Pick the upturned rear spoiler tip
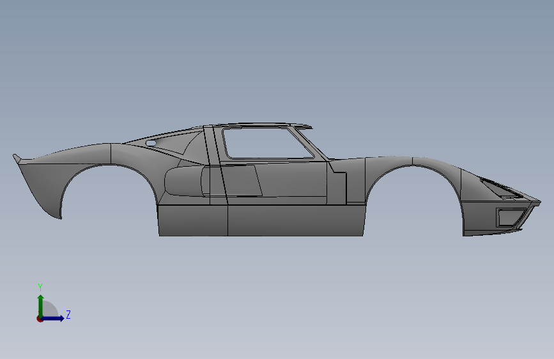This screenshot has width=554, height=359. (17, 158)
